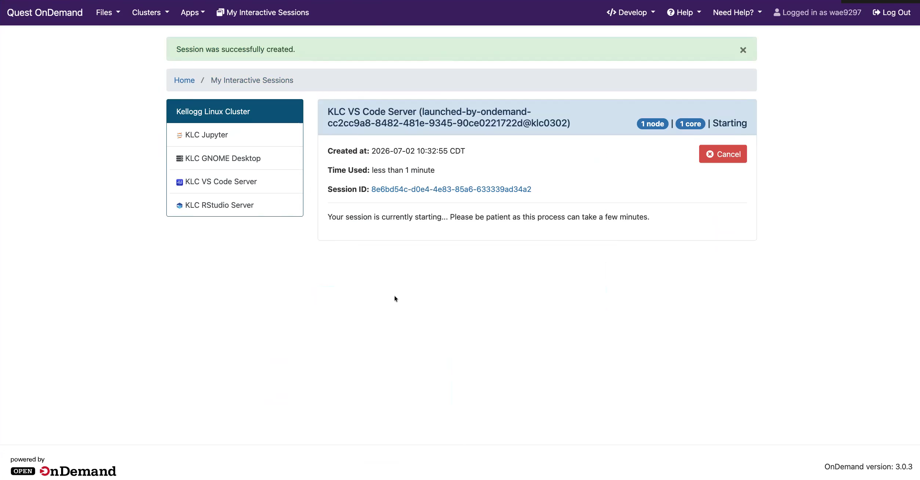
Task: Open the Quest OnDemand home brand link
Action: click(x=45, y=13)
